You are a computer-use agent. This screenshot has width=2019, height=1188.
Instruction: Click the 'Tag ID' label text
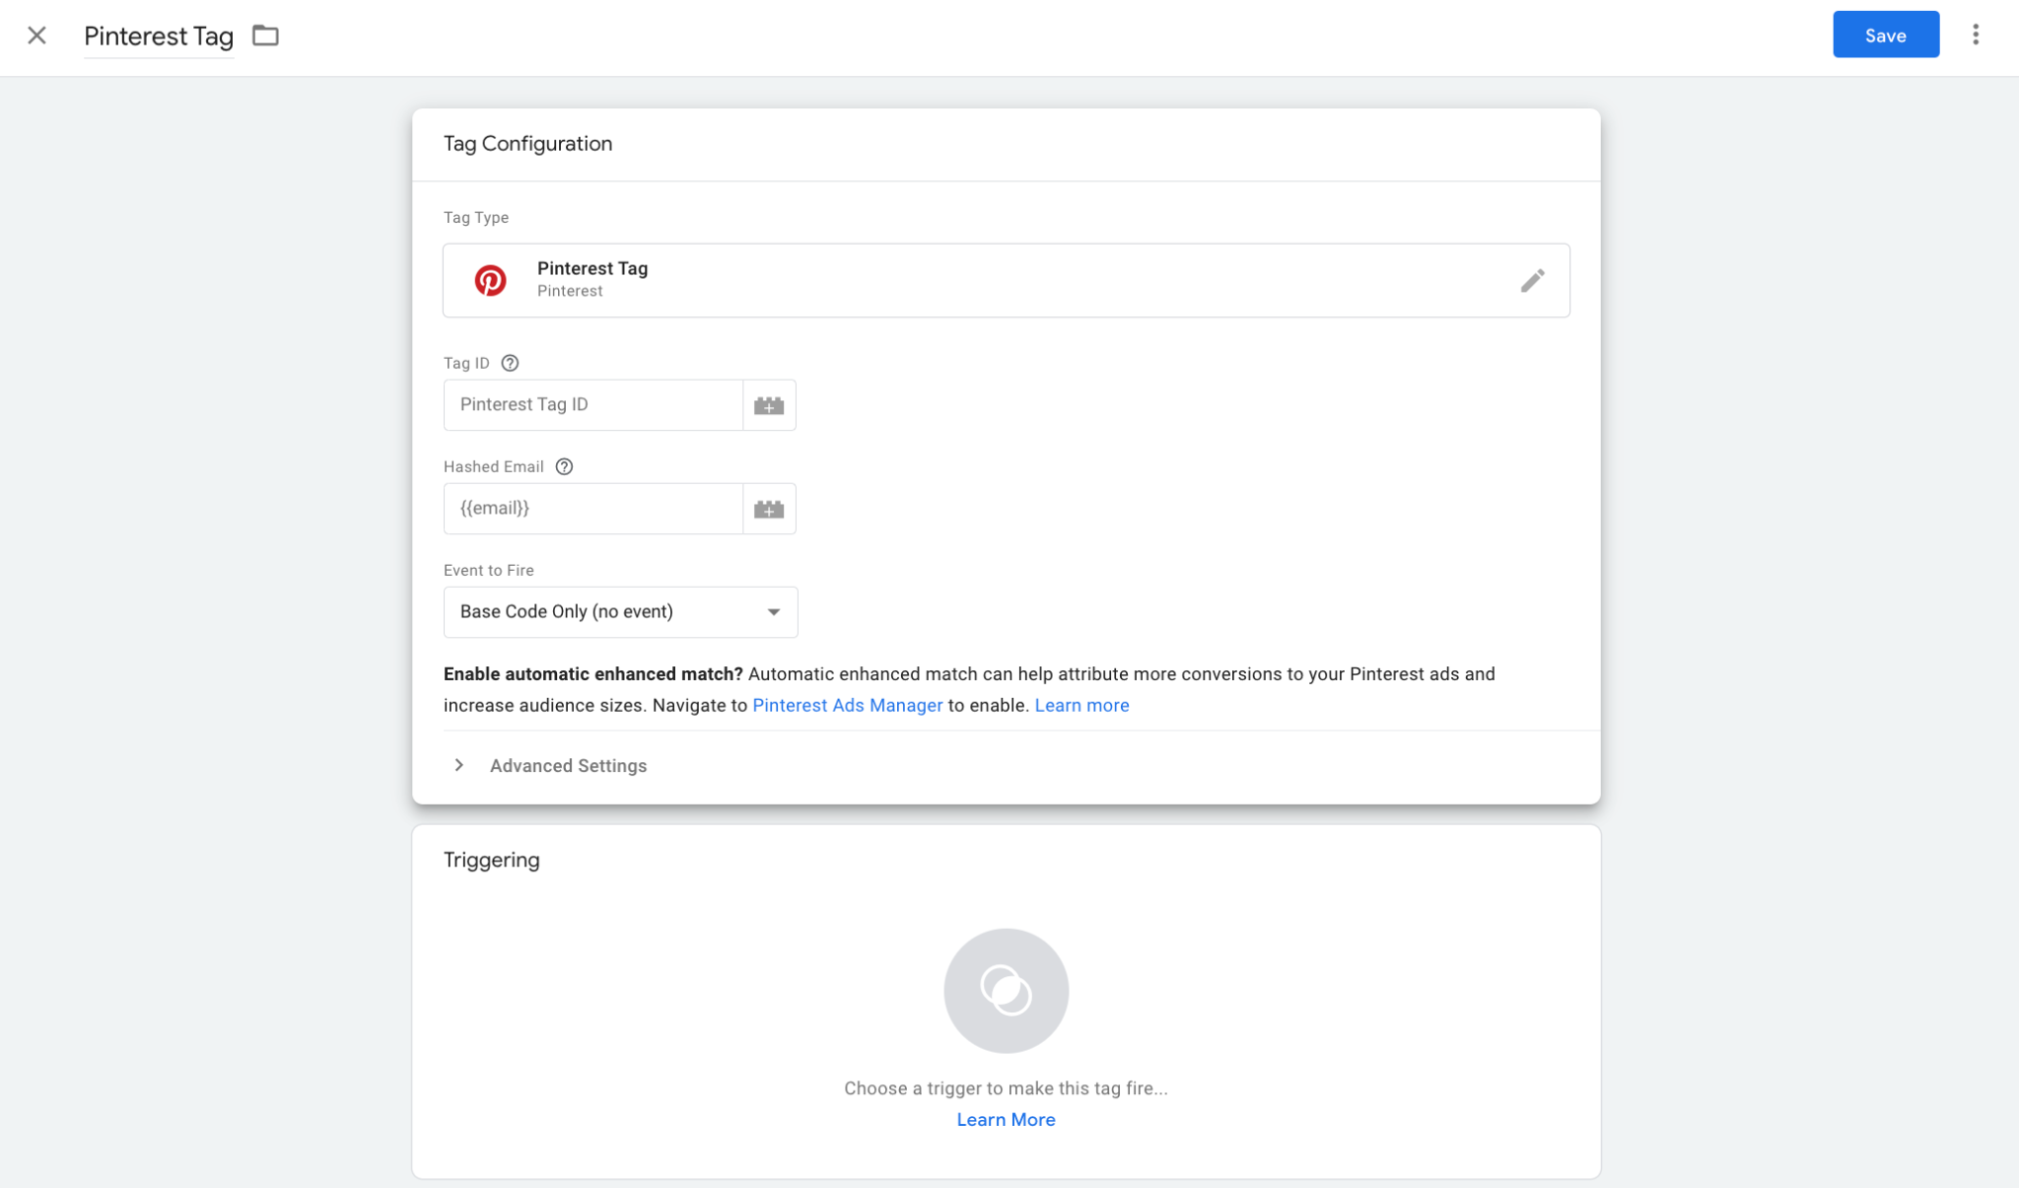(466, 363)
